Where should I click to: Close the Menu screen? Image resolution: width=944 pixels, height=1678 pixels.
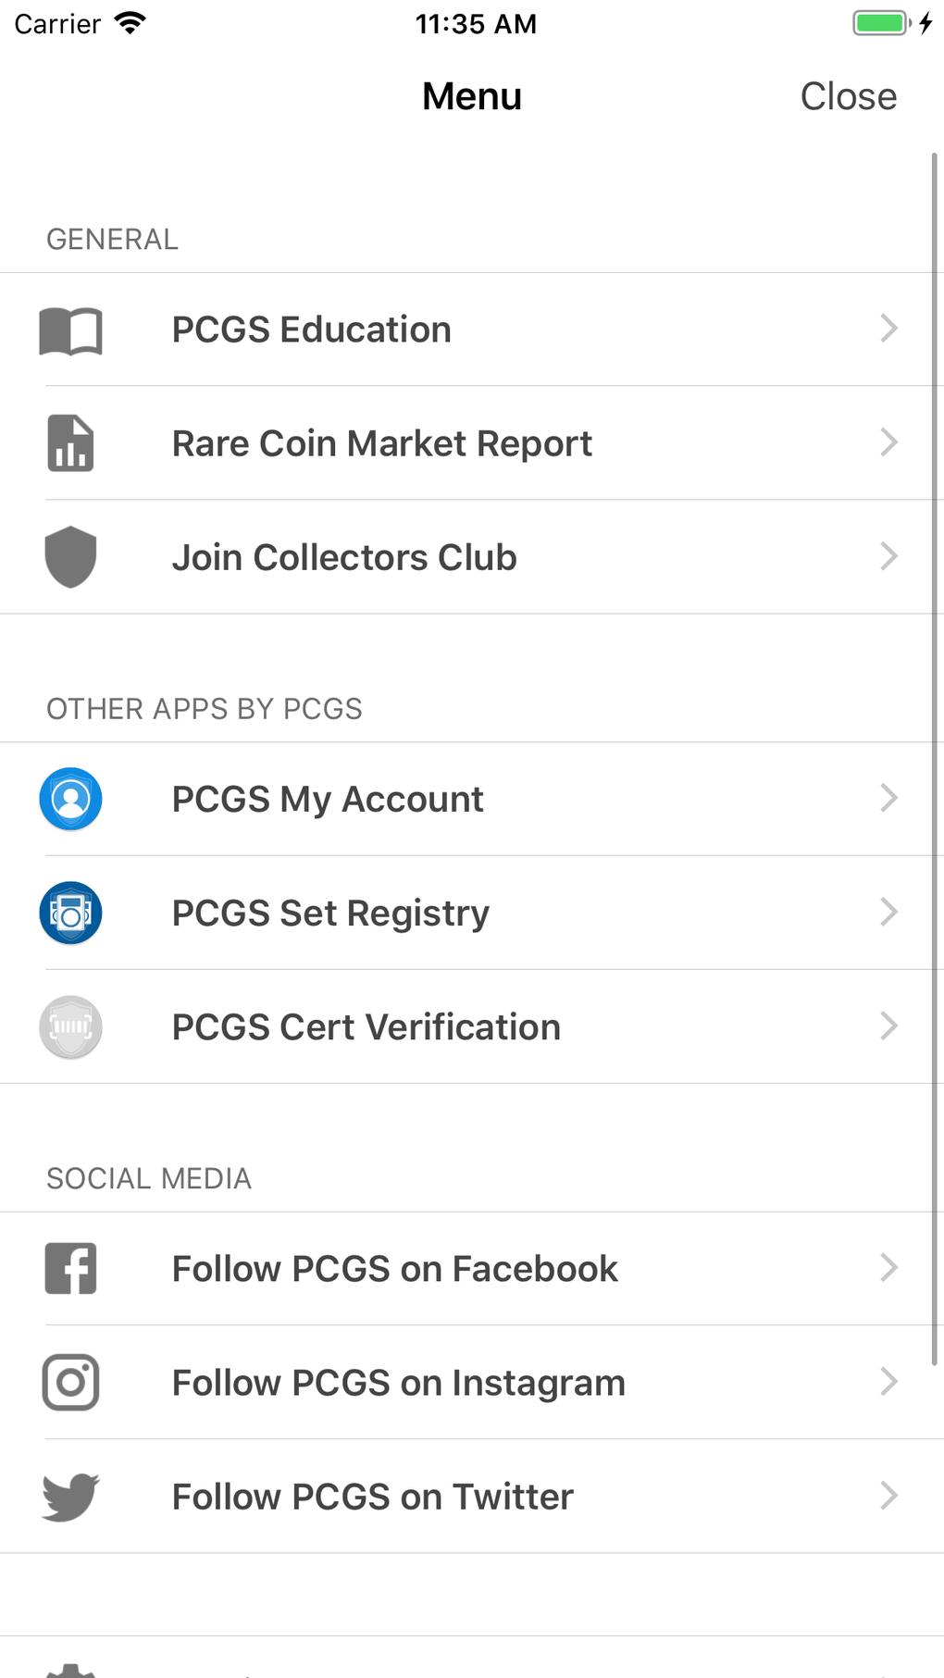click(x=848, y=96)
